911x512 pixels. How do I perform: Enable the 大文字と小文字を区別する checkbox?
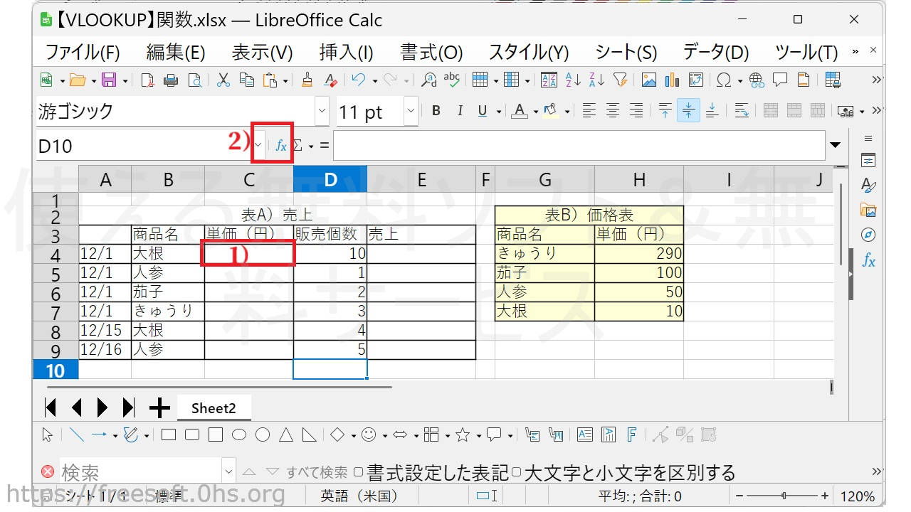coord(517,472)
